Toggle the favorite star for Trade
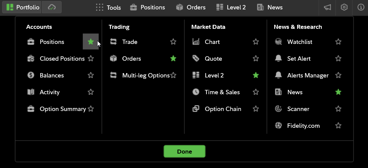This screenshot has width=368, height=168. click(173, 42)
